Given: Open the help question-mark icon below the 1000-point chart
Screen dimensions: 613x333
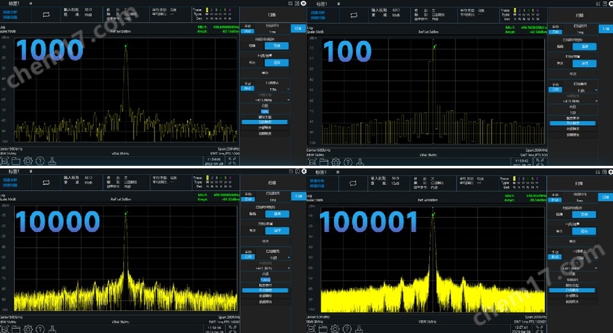Looking at the screenshot, I should coord(40,161).
